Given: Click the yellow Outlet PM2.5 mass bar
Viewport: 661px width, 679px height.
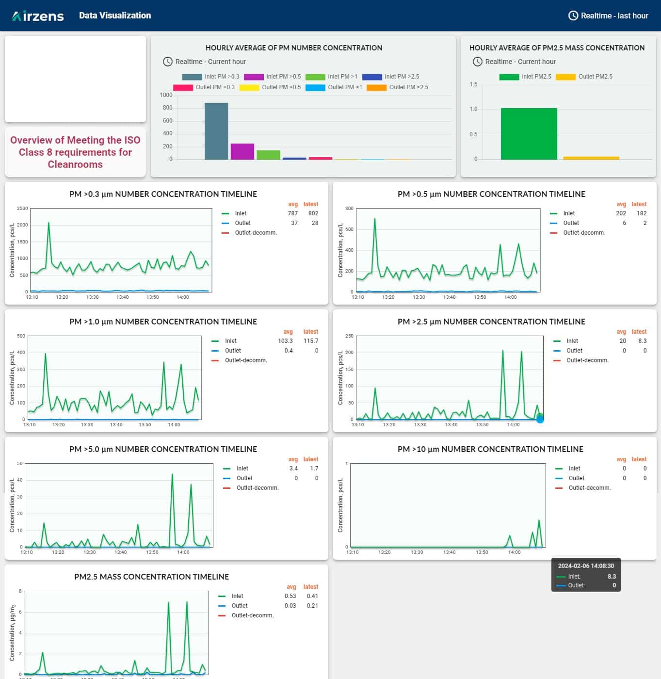Looking at the screenshot, I should (x=591, y=158).
